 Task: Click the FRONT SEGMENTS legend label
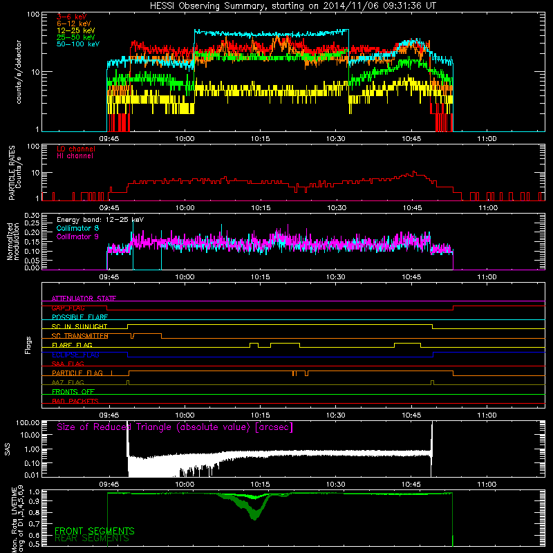click(x=95, y=531)
